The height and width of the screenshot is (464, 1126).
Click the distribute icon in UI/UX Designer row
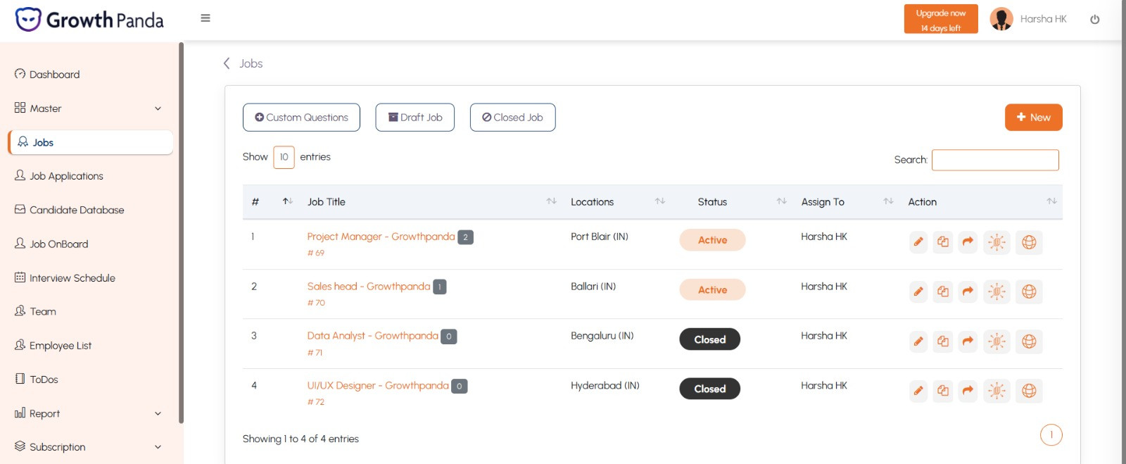(997, 391)
